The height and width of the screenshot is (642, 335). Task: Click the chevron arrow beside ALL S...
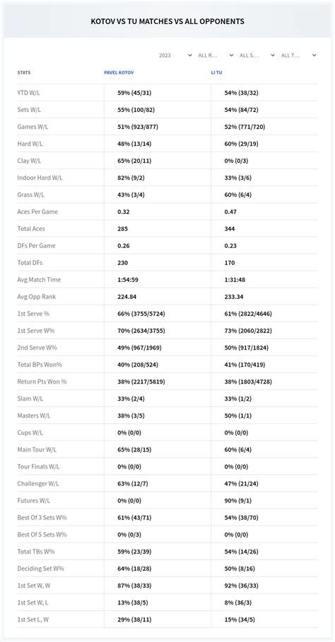[x=272, y=55]
